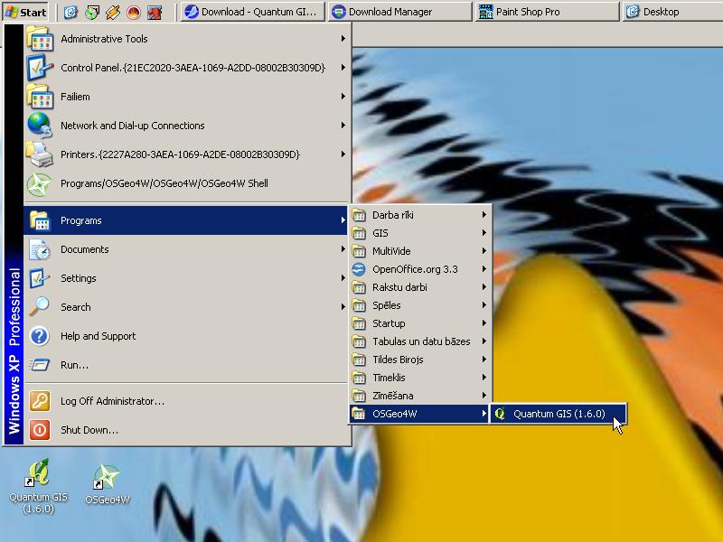Expand the Startup submenu
The width and height of the screenshot is (723, 542).
(x=418, y=323)
